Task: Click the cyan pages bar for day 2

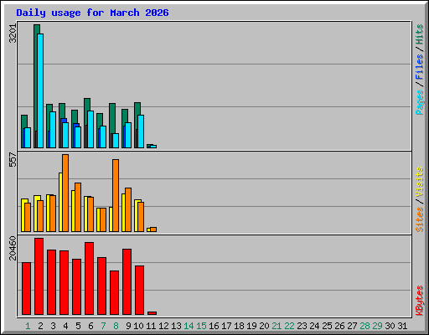Action: 40,90
